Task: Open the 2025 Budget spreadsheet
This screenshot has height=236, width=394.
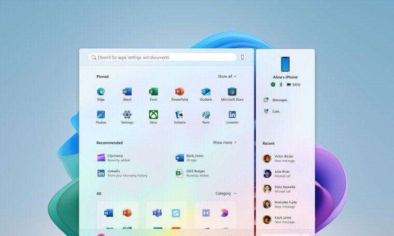Action: 192,173
